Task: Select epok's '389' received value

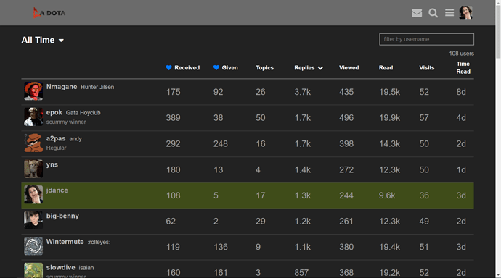Action: point(174,118)
